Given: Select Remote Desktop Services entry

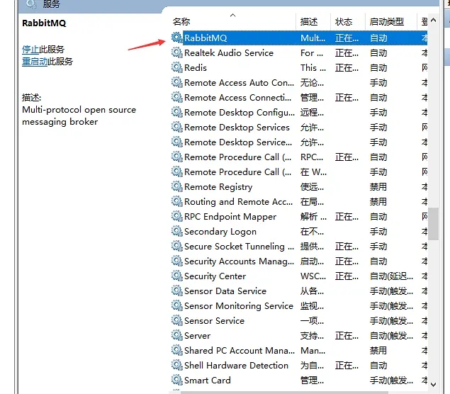Looking at the screenshot, I should (237, 128).
